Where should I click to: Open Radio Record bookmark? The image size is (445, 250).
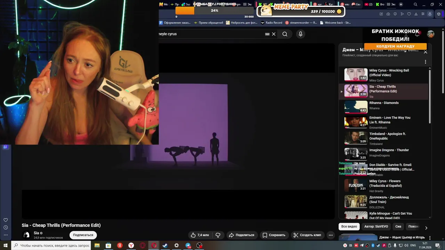[x=271, y=23]
